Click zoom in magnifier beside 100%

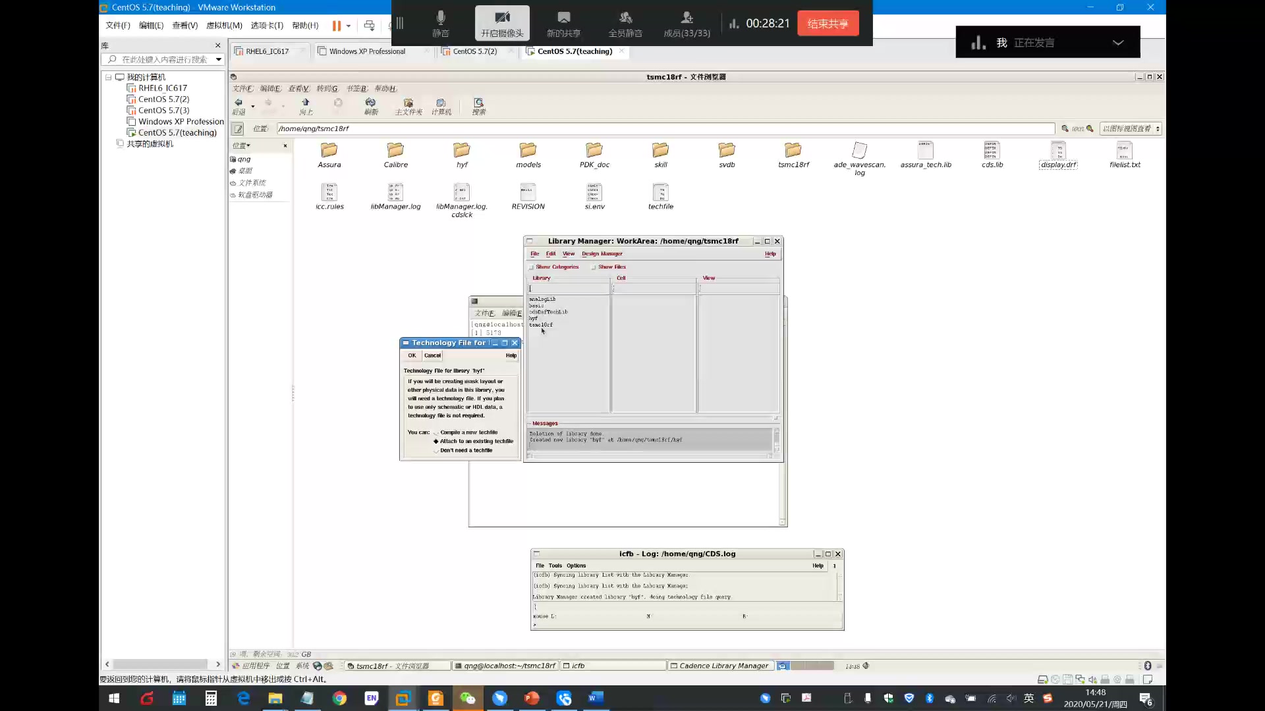click(x=1090, y=129)
